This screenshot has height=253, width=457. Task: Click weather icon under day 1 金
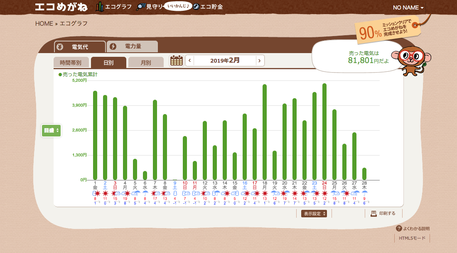pos(96,193)
